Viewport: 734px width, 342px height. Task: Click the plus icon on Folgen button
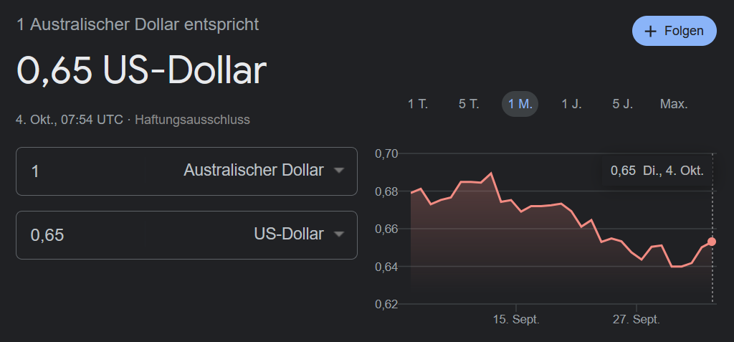tap(651, 32)
